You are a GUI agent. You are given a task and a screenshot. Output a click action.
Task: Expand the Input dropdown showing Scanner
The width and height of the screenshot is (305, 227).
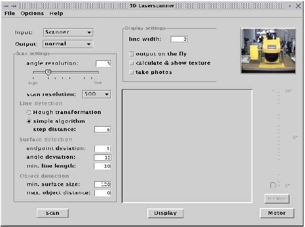point(68,33)
